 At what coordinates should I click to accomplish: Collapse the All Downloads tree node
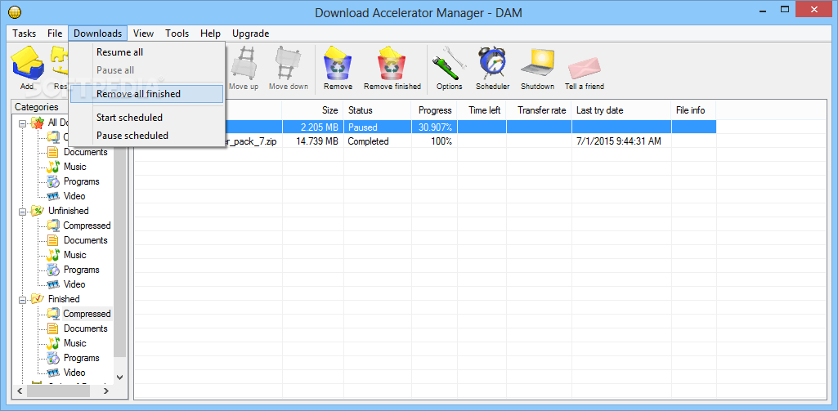pyautogui.click(x=22, y=123)
